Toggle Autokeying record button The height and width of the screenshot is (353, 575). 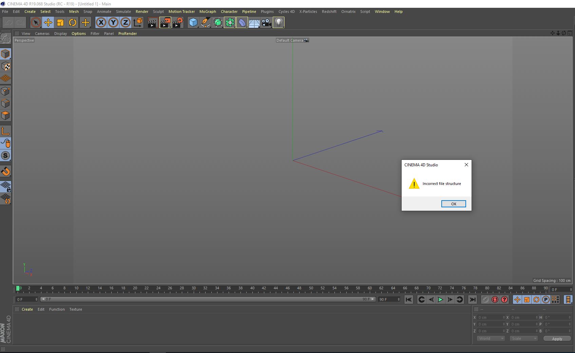click(495, 299)
